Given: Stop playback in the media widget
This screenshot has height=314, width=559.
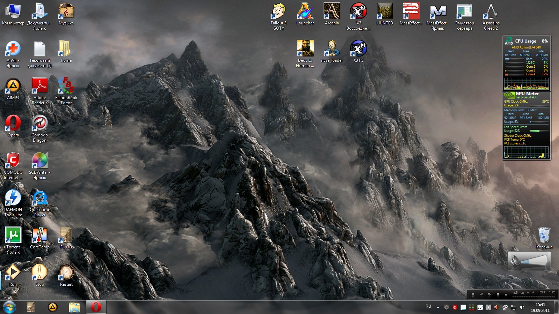Looking at the screenshot, I should (x=498, y=294).
